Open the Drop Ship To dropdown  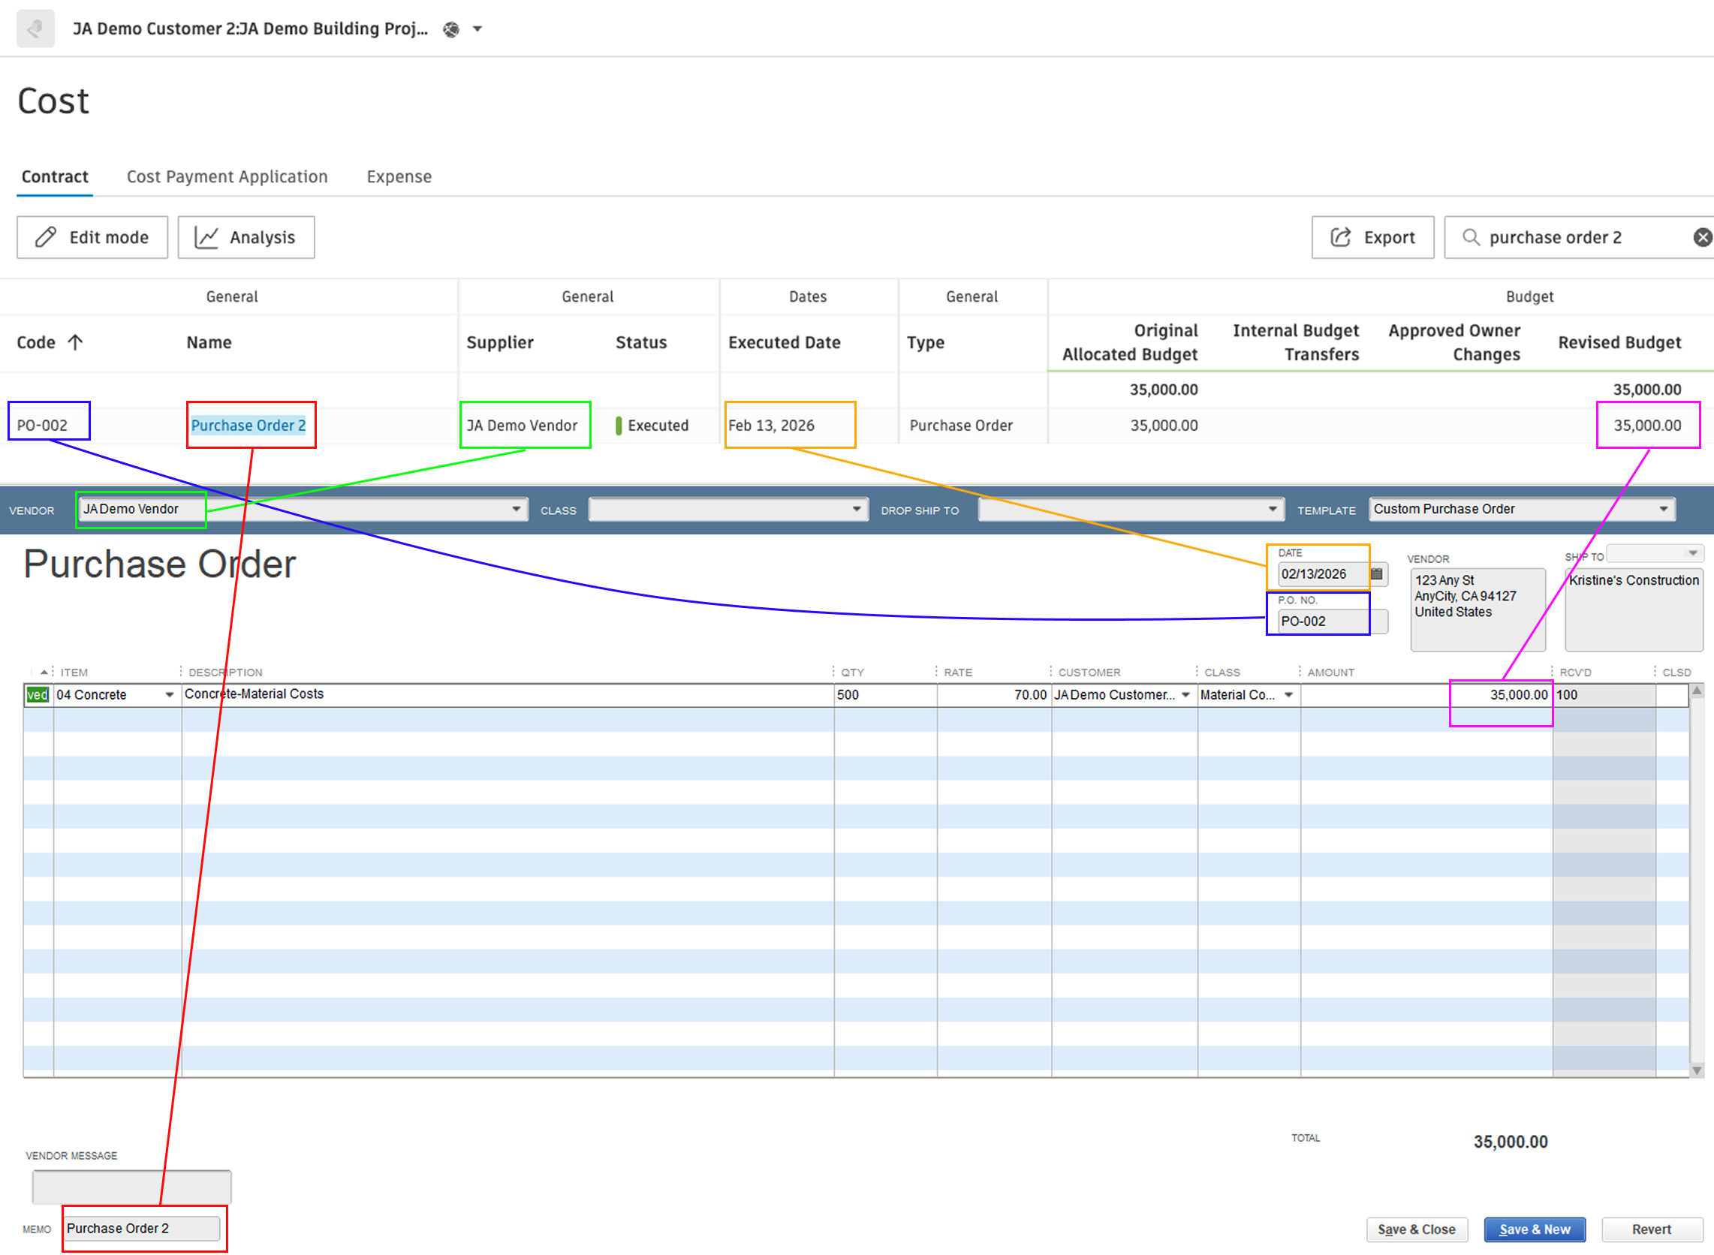pyautogui.click(x=1273, y=509)
